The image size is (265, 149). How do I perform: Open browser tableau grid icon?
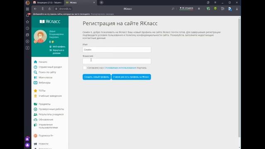point(28,9)
